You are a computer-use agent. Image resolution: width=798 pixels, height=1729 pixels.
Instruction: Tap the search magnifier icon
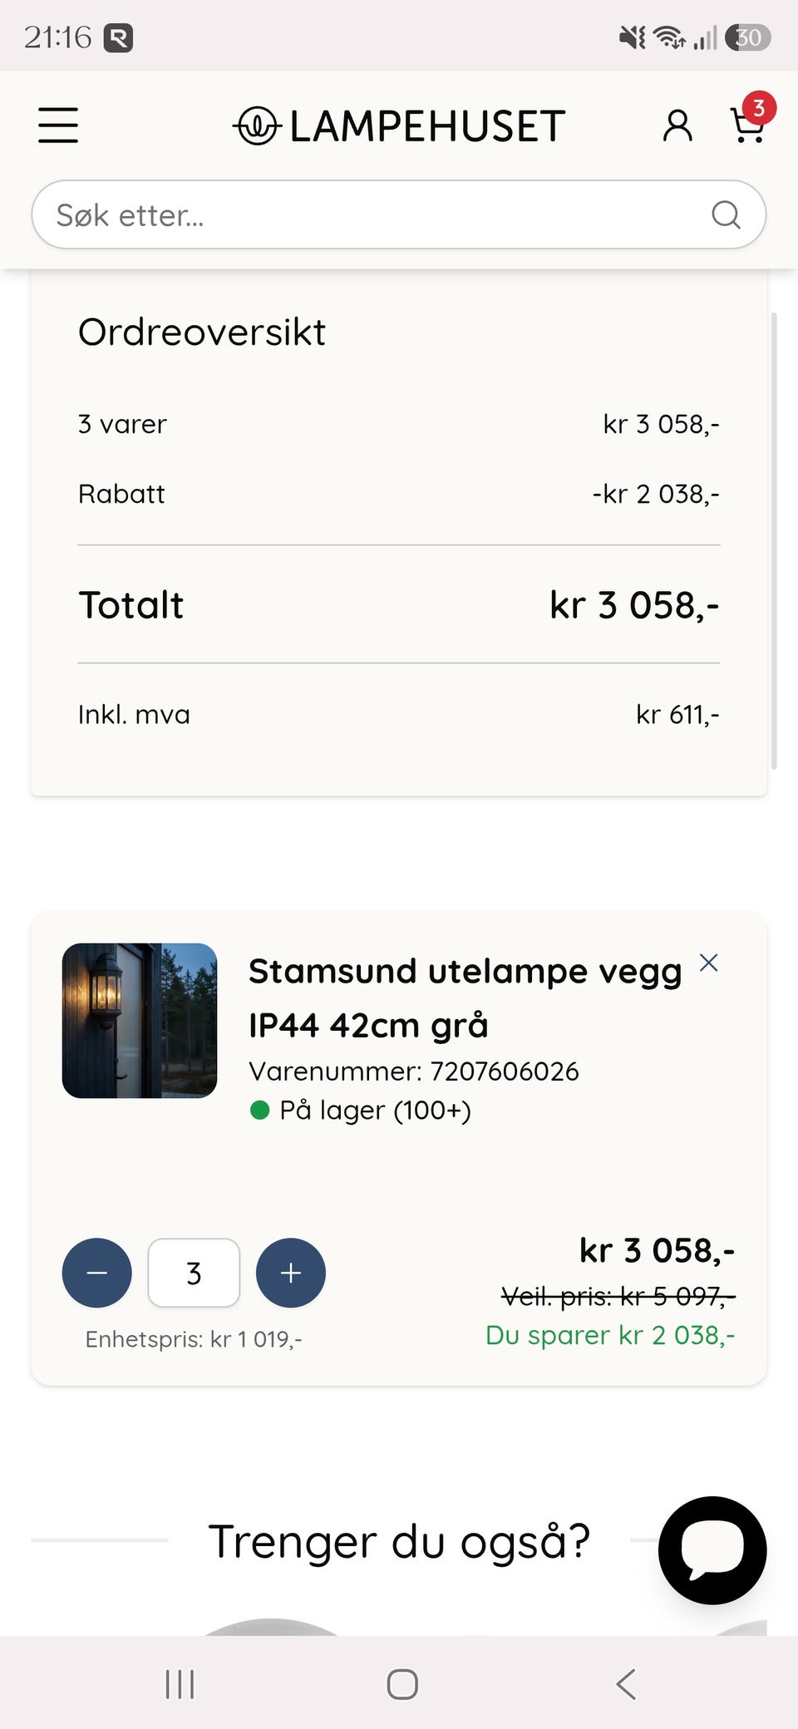pyautogui.click(x=726, y=214)
